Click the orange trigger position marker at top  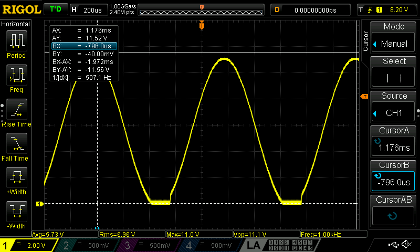click(202, 25)
